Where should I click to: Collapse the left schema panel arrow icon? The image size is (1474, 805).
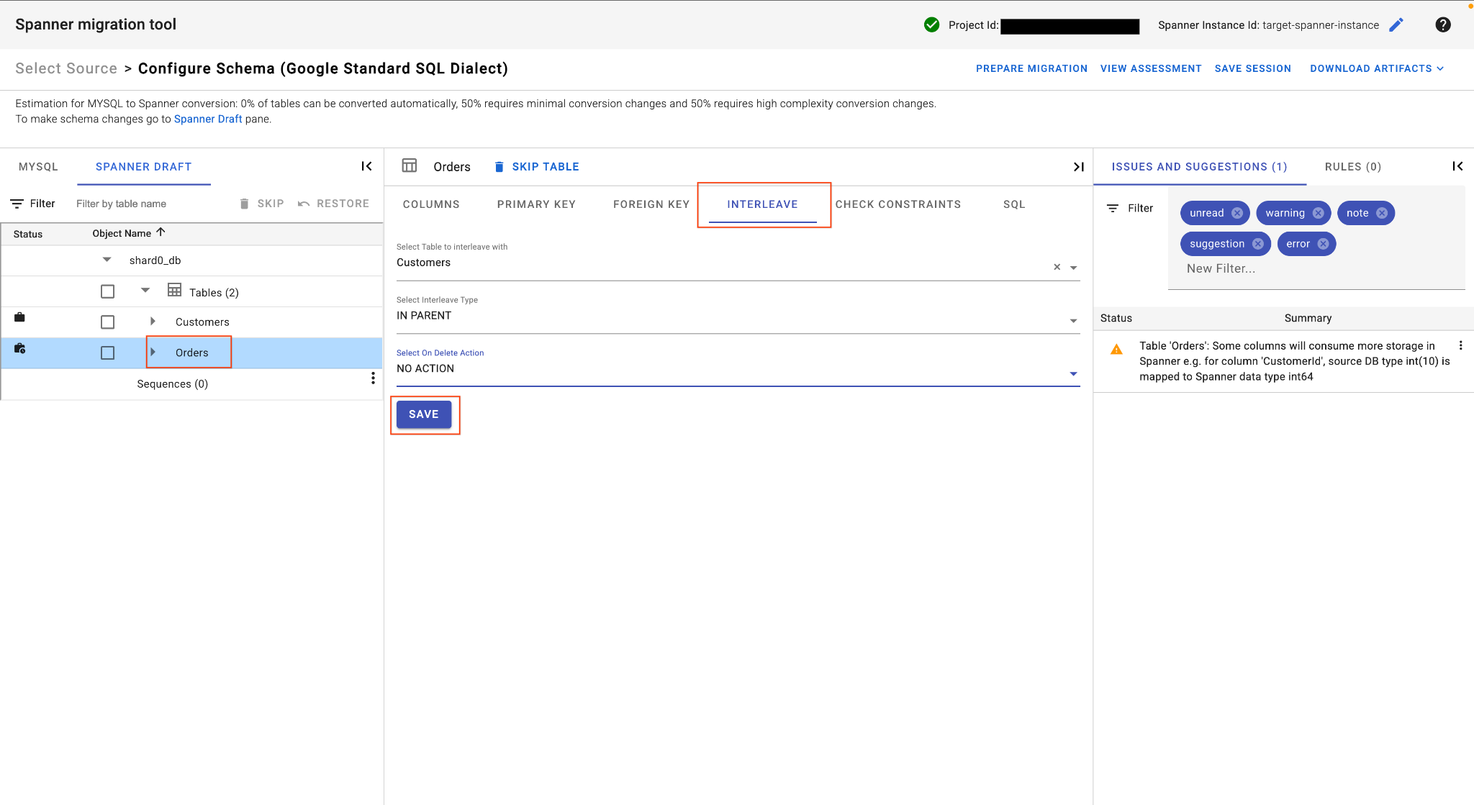tap(366, 166)
